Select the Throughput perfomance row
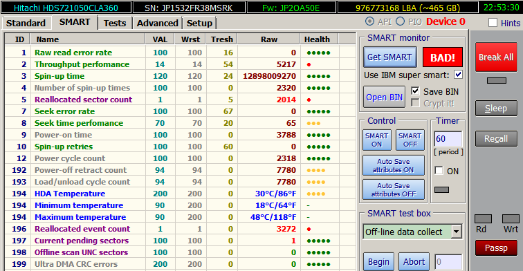Screen dimensions: 523x271 pos(180,64)
